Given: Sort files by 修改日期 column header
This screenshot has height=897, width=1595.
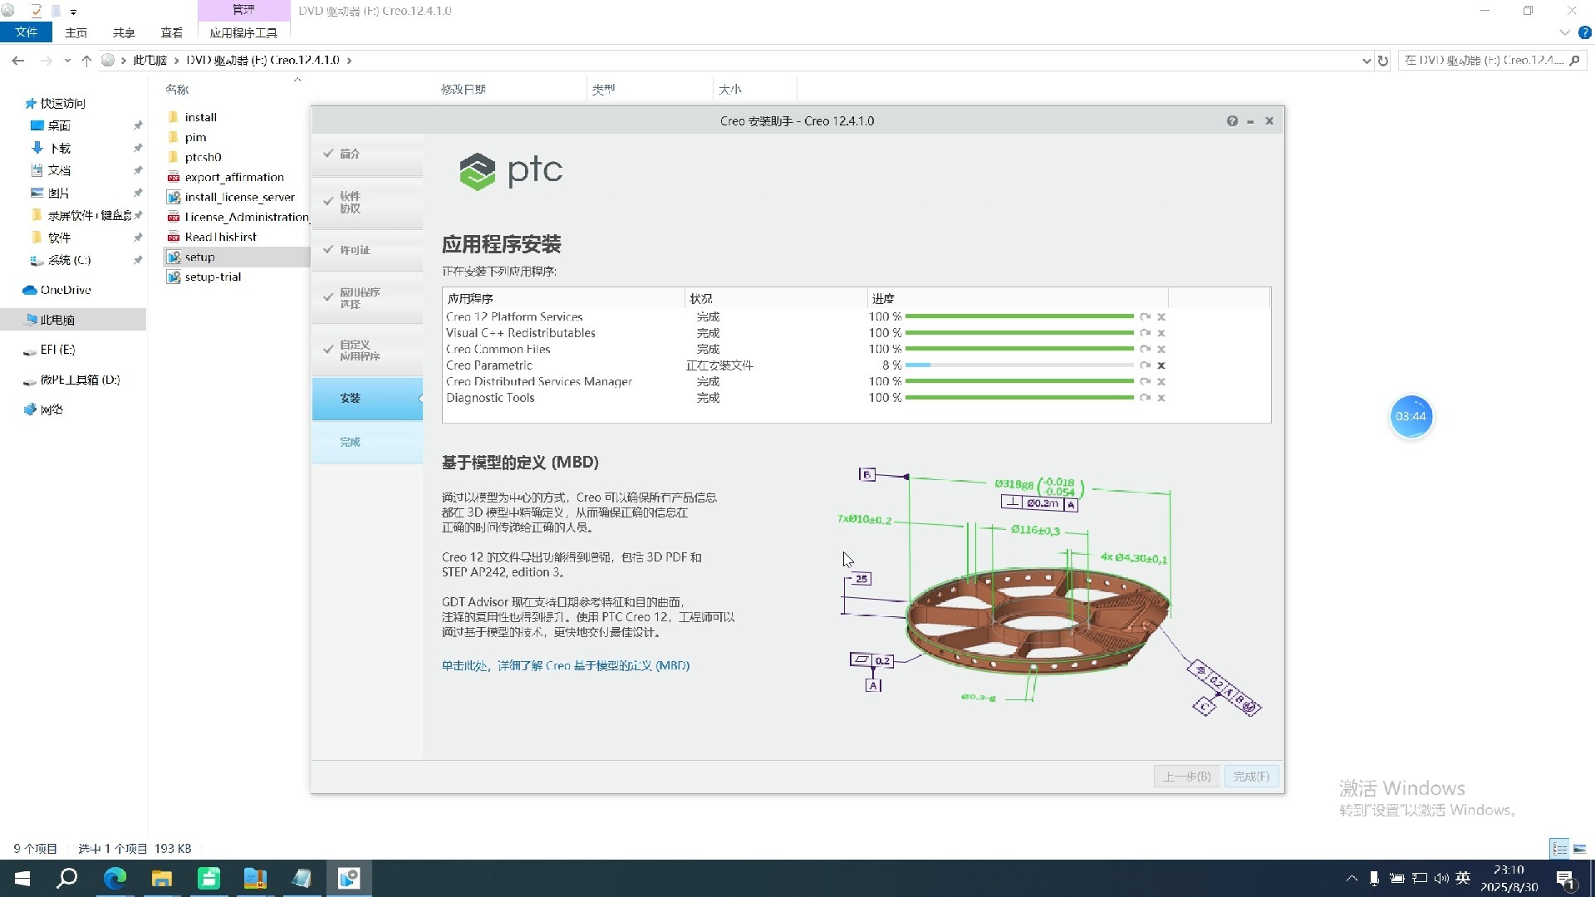Looking at the screenshot, I should click(464, 89).
